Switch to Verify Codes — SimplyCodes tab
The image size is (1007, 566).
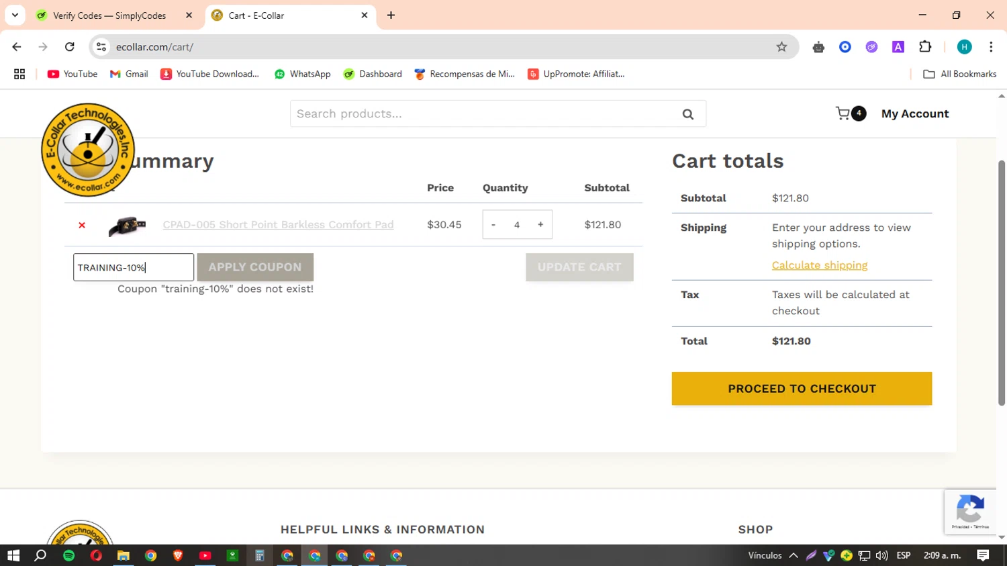click(x=109, y=15)
